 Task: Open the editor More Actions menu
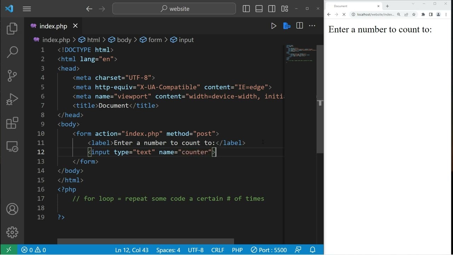coord(312,25)
